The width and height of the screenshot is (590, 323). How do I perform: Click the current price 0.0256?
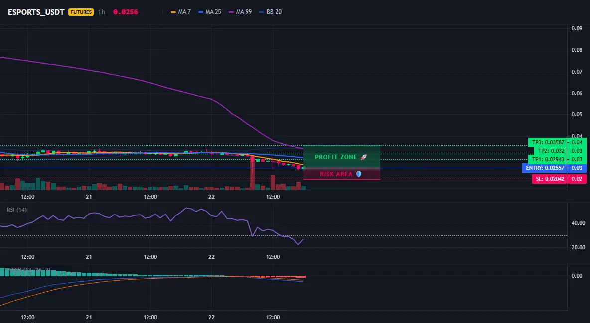tap(125, 12)
